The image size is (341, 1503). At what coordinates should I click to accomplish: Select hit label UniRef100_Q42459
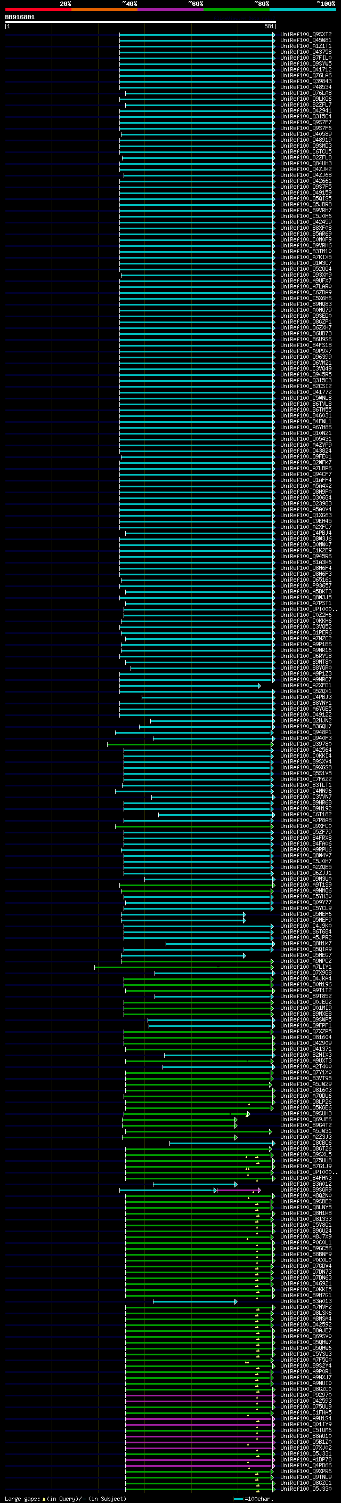click(x=306, y=222)
